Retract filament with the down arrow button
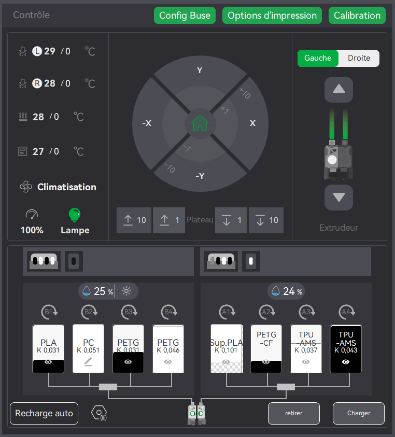The width and height of the screenshot is (395, 437). [338, 198]
